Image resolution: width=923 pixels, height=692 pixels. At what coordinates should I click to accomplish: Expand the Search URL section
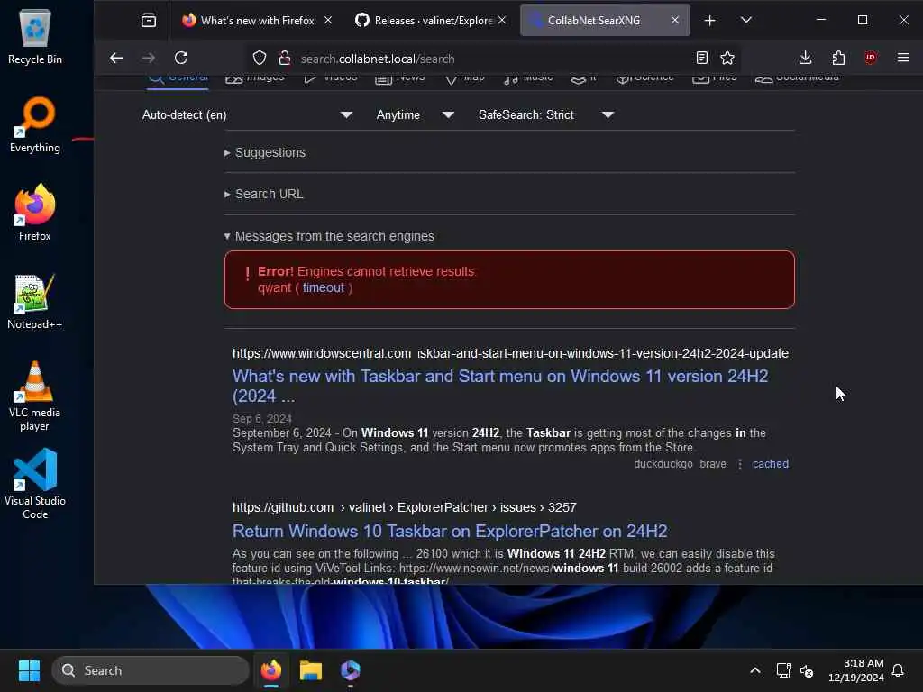pyautogui.click(x=264, y=194)
